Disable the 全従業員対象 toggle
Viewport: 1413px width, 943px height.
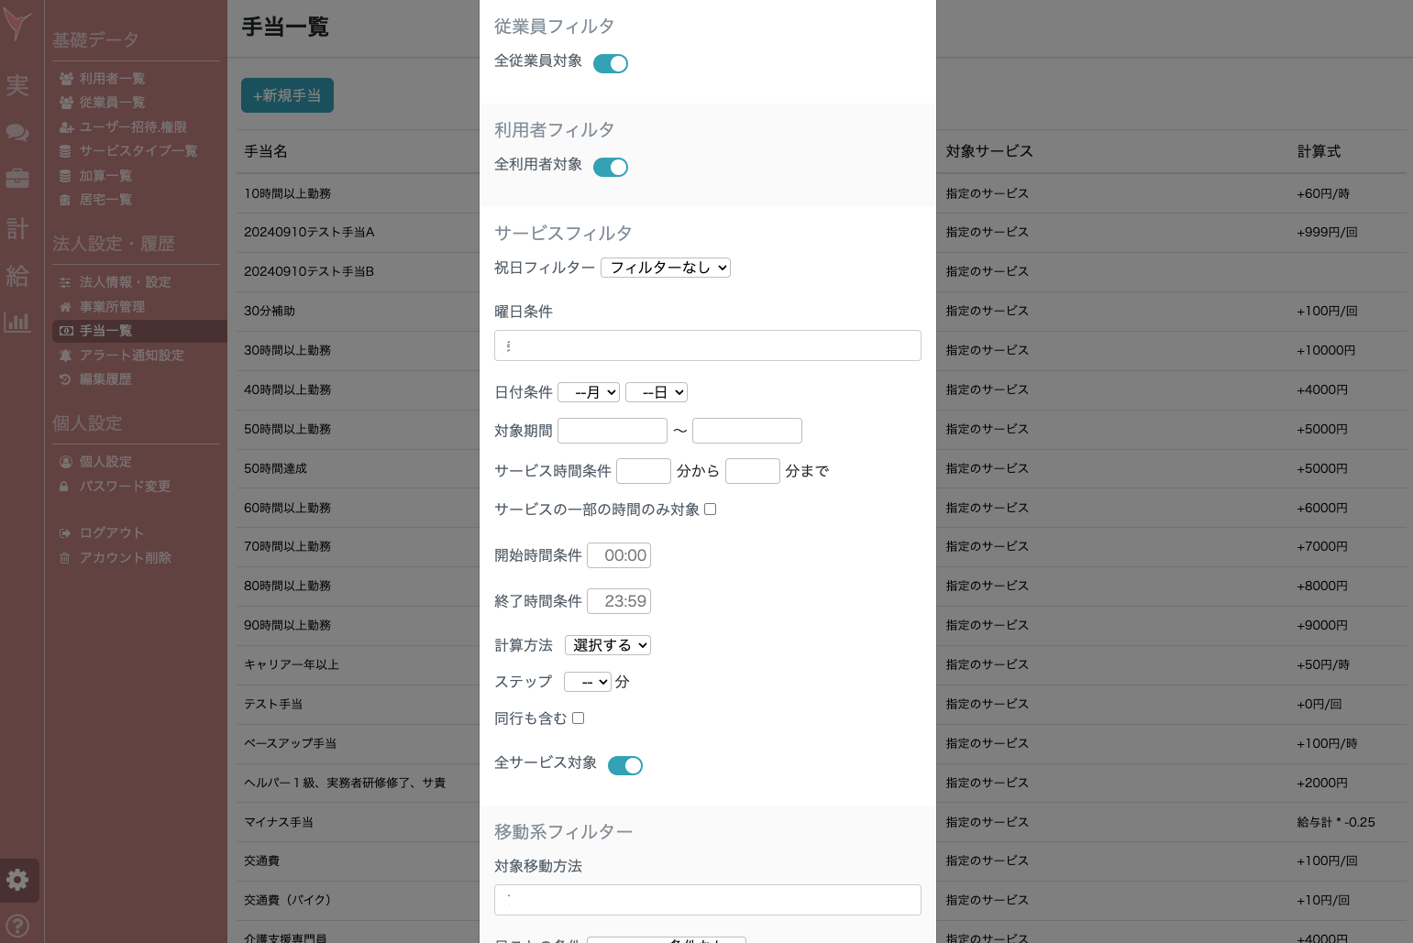coord(610,63)
